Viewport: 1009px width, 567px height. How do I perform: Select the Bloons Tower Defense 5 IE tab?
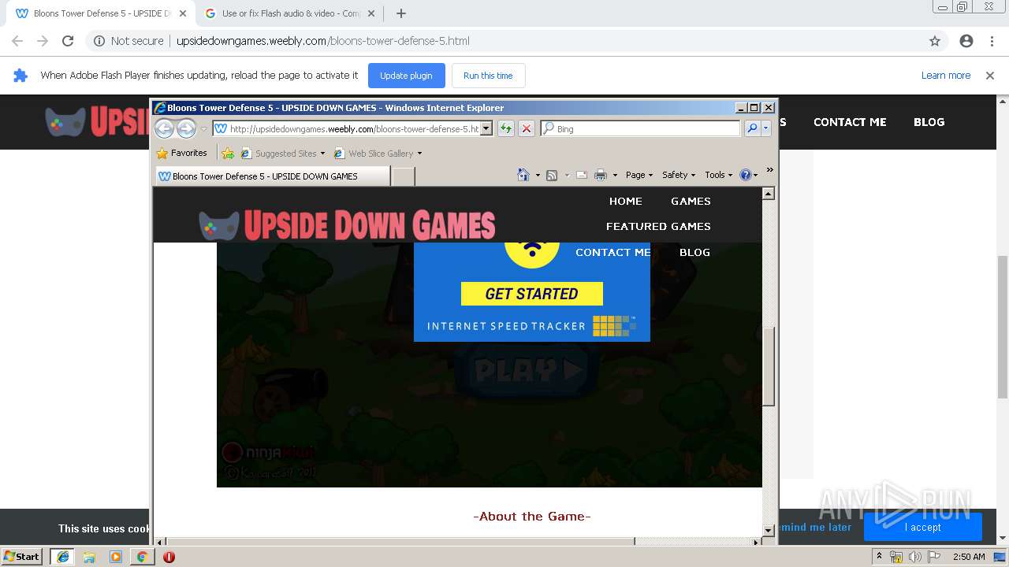pos(272,176)
